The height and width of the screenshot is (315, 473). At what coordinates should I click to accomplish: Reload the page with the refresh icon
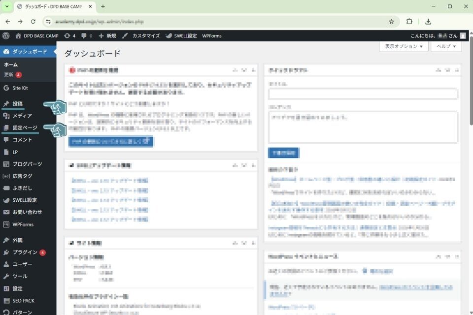[33, 22]
